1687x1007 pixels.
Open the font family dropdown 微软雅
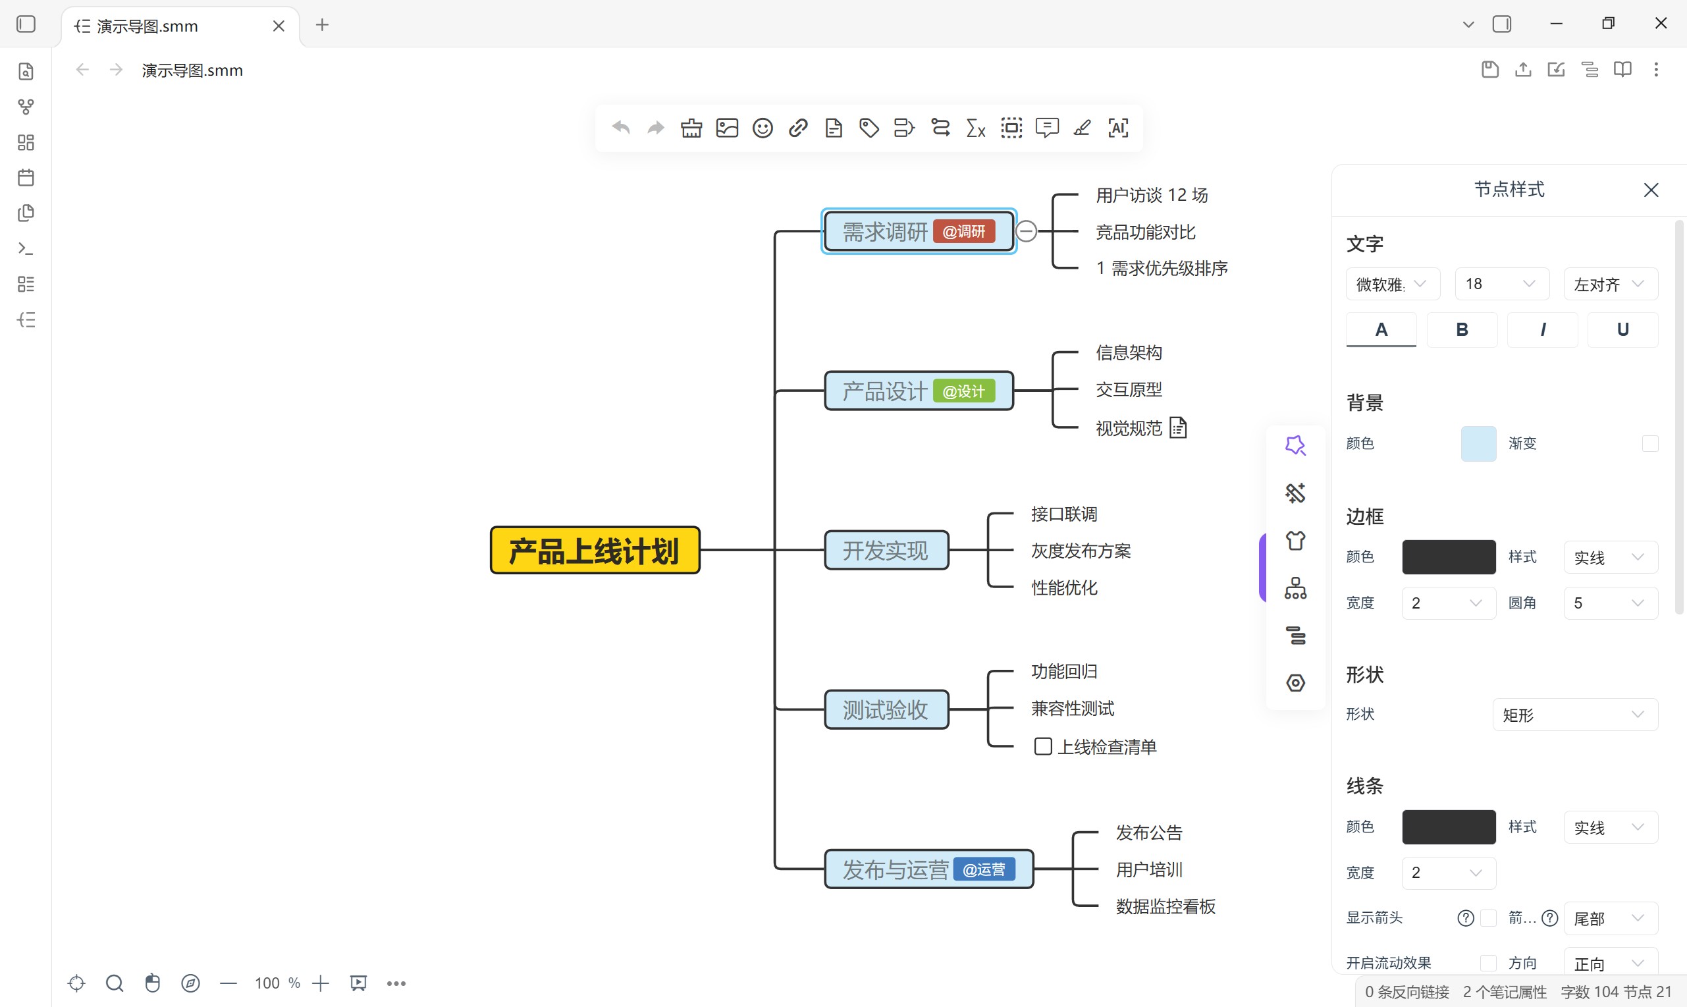coord(1393,284)
